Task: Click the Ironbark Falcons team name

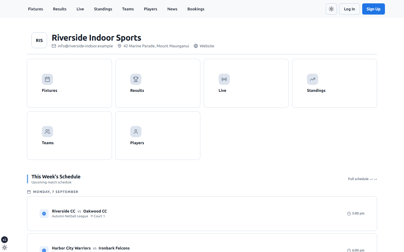Action: point(114,248)
